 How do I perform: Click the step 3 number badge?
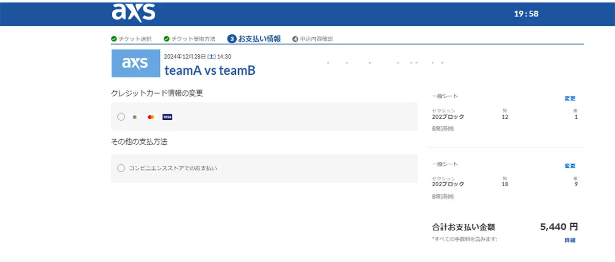[232, 39]
